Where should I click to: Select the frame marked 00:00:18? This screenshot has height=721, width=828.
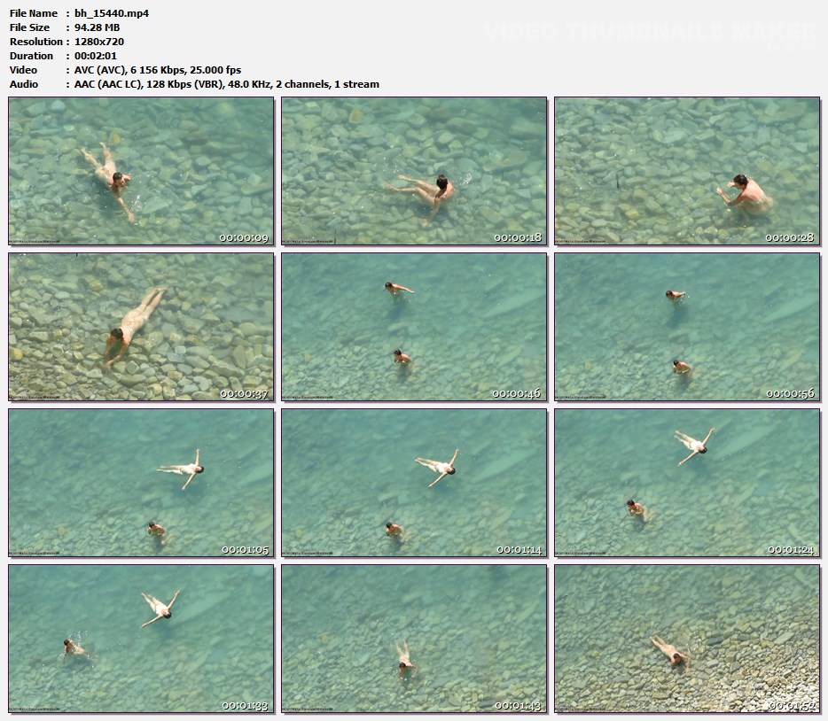414,171
